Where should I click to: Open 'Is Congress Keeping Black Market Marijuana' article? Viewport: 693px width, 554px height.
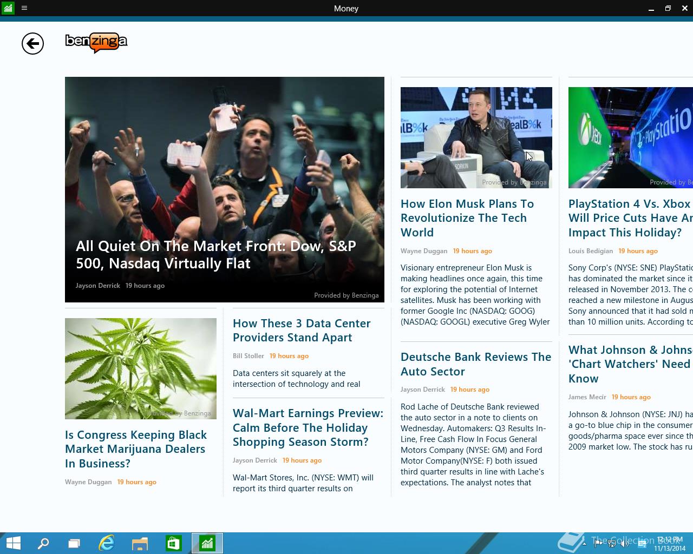[x=136, y=449]
